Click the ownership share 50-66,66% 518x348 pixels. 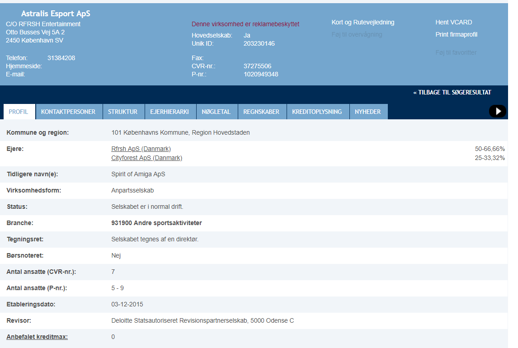tap(490, 149)
